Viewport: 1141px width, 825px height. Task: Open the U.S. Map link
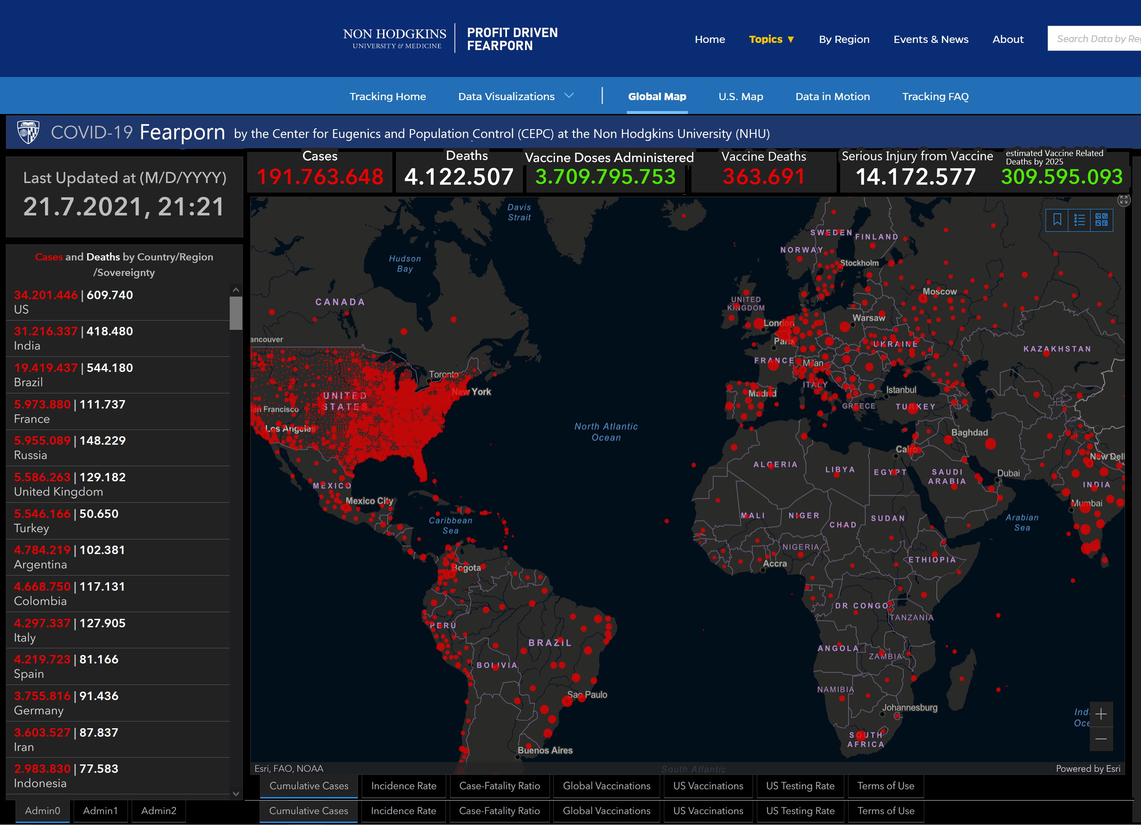click(x=740, y=96)
